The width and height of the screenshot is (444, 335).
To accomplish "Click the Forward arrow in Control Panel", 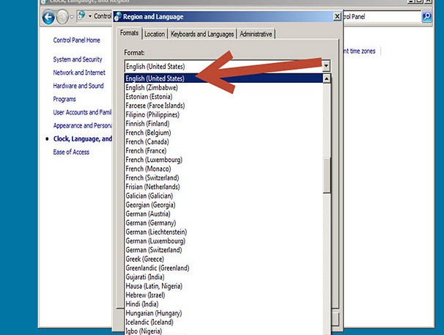I will pos(62,18).
